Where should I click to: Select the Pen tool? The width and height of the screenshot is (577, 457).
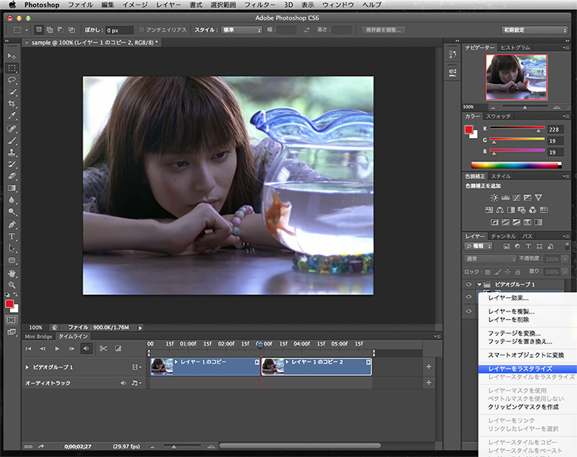point(12,224)
